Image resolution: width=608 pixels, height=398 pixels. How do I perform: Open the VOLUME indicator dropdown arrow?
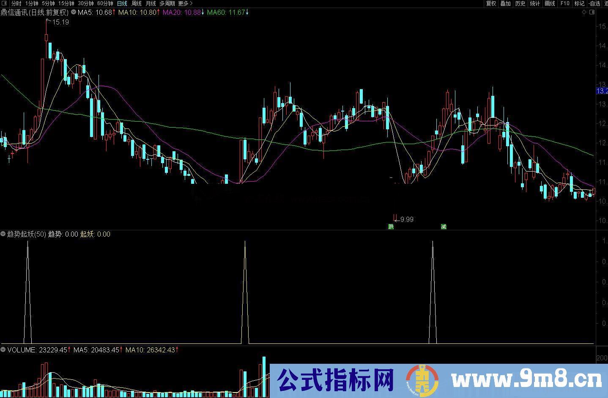pyautogui.click(x=3, y=350)
